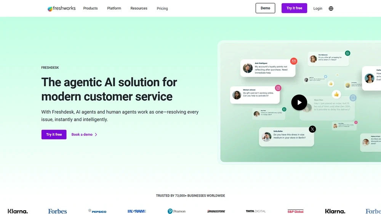Image resolution: width=381 pixels, height=214 pixels.
Task: Click the small WhatsApp icon on the faded message
Action: pyautogui.click(x=284, y=109)
